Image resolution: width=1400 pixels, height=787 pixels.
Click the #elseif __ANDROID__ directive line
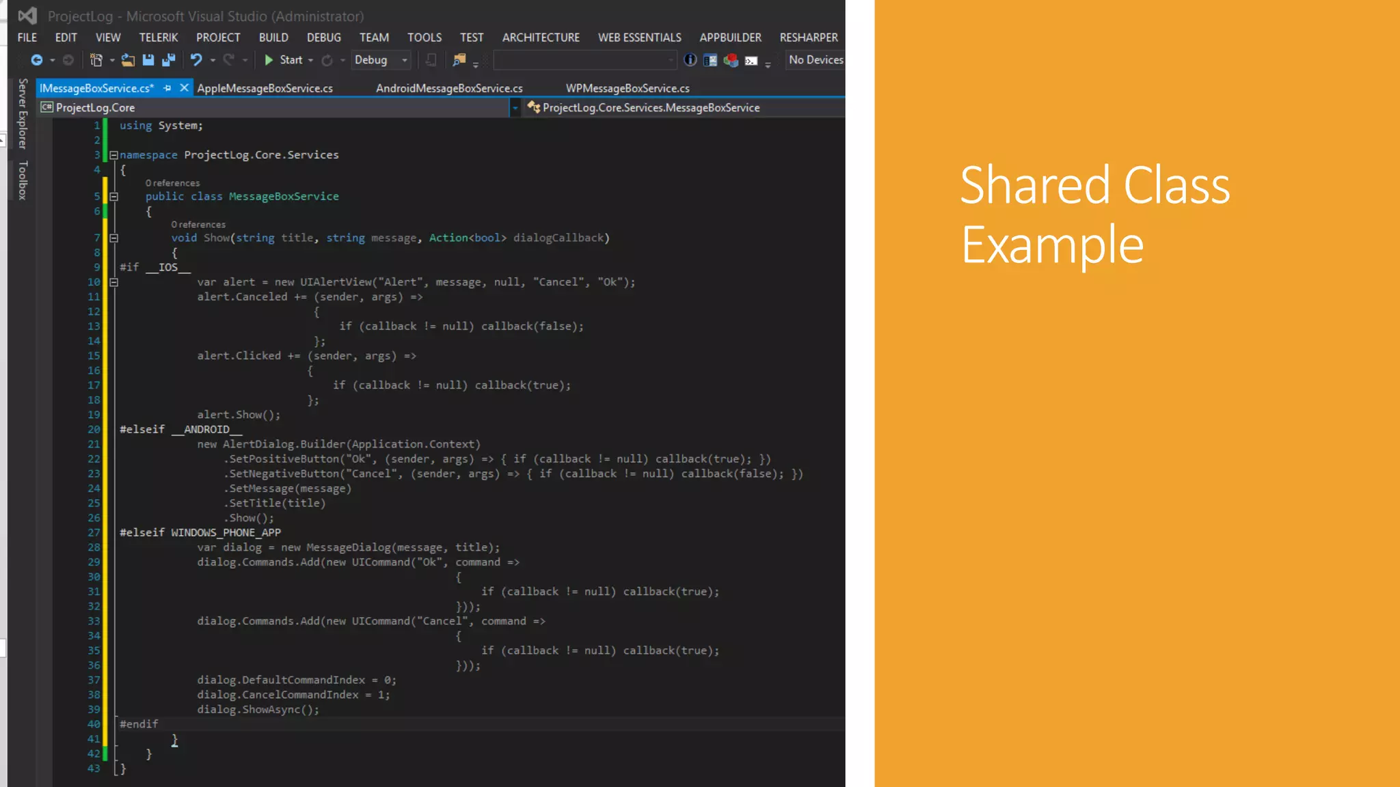(181, 430)
